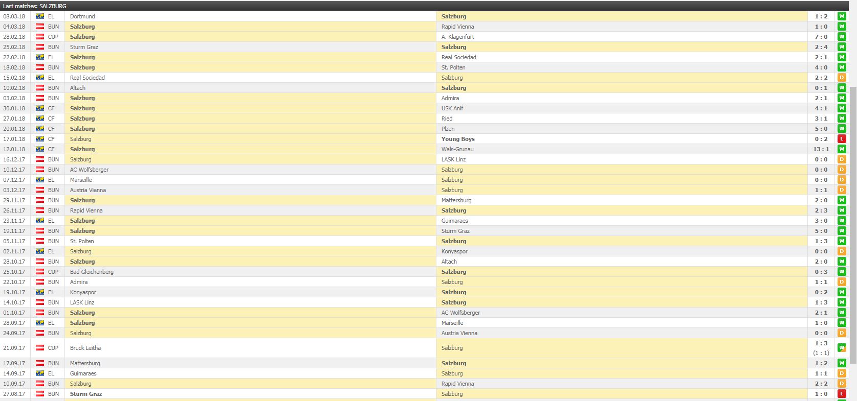This screenshot has width=857, height=401.
Task: Click LASK Linz in the 14.10.17 row
Action: point(82,302)
